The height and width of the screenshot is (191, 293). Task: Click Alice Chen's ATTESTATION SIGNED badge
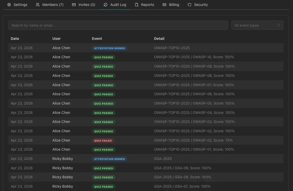109,48
